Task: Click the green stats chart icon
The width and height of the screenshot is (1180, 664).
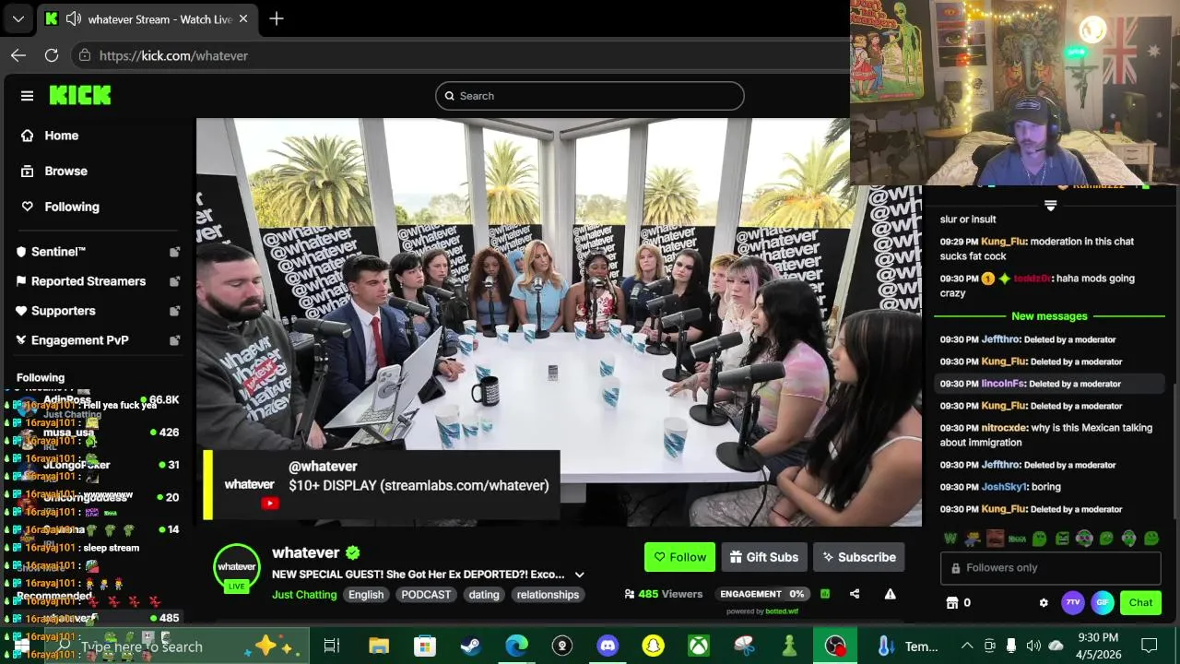Action: (825, 594)
